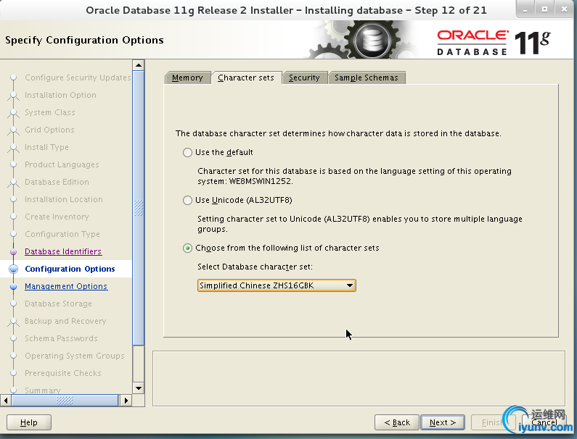Click the sidebar vertical scrollbar thumb
577x439 pixels.
click(x=139, y=209)
